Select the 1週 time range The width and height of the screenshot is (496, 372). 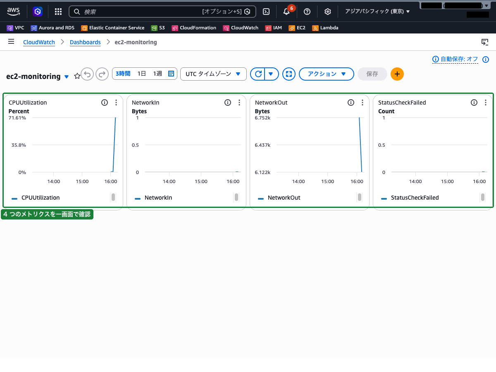coord(157,74)
